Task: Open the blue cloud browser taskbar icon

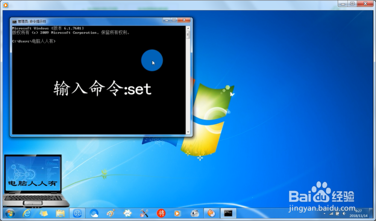Action: pos(94,213)
